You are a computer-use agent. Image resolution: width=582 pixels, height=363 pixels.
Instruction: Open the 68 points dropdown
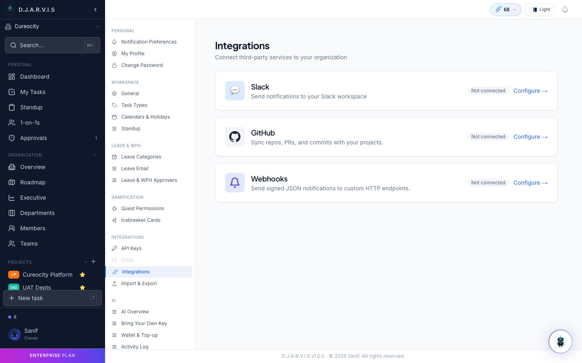(506, 10)
